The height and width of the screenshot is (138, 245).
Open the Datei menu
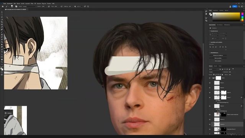click(x=5, y=3)
